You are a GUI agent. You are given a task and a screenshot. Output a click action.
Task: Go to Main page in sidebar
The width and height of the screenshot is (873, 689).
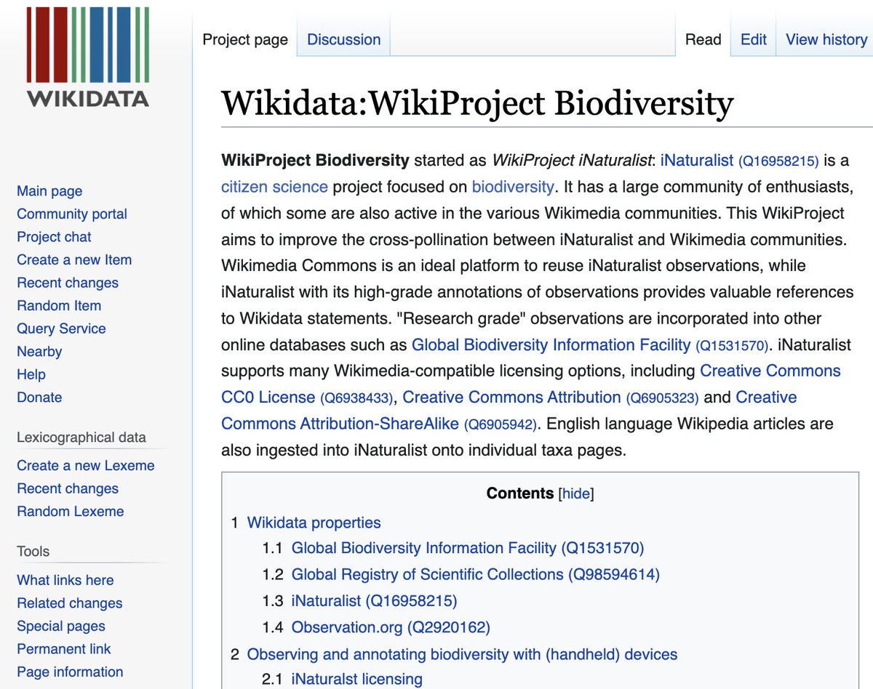click(49, 191)
